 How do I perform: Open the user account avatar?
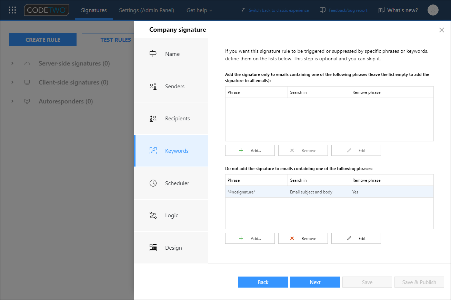coord(433,10)
